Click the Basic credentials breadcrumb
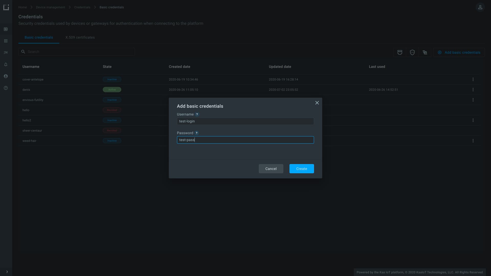Image resolution: width=491 pixels, height=276 pixels. pyautogui.click(x=111, y=7)
